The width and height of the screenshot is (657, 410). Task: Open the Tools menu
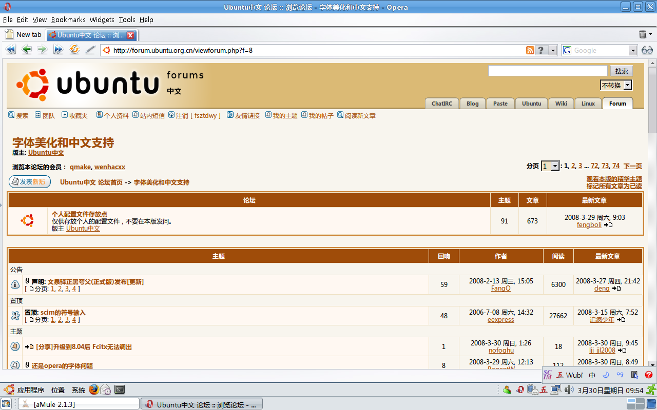coord(127,19)
